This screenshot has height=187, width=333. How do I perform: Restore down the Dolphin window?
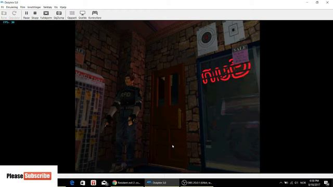pos(317,2)
